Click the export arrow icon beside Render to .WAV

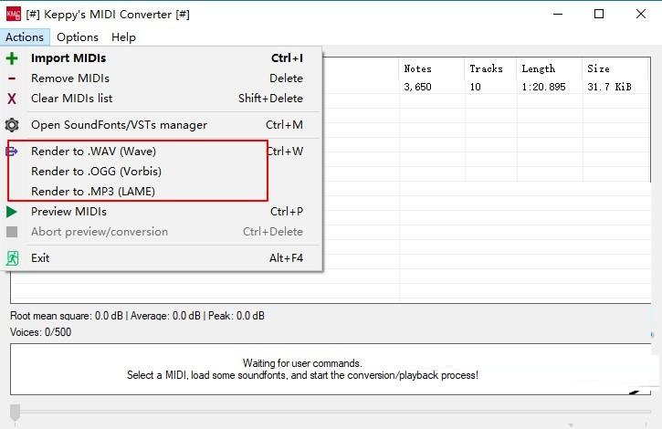12,152
